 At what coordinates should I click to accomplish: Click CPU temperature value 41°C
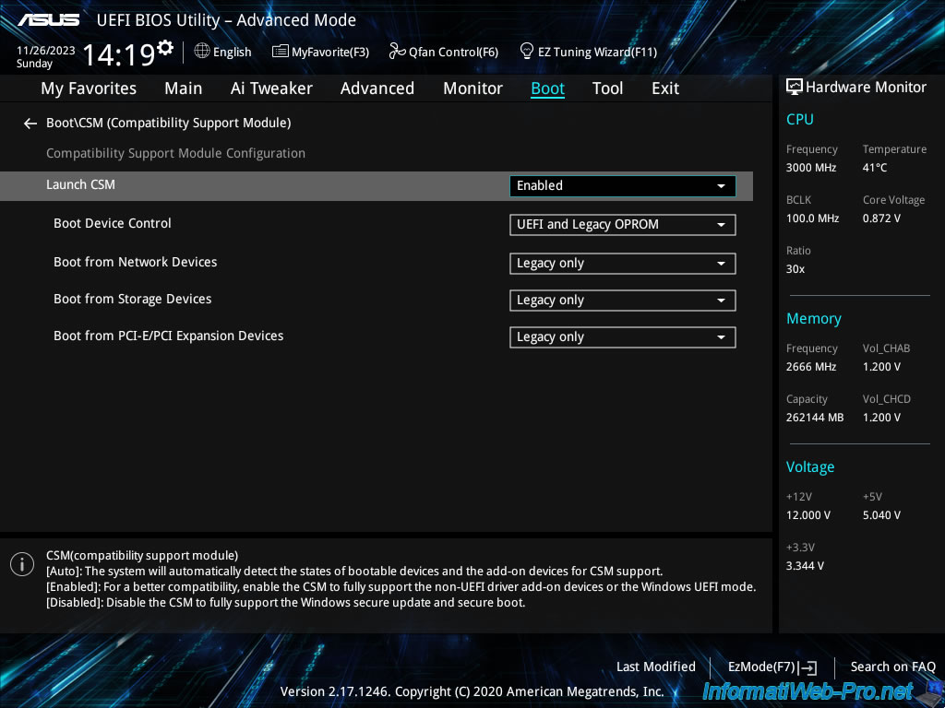875,168
